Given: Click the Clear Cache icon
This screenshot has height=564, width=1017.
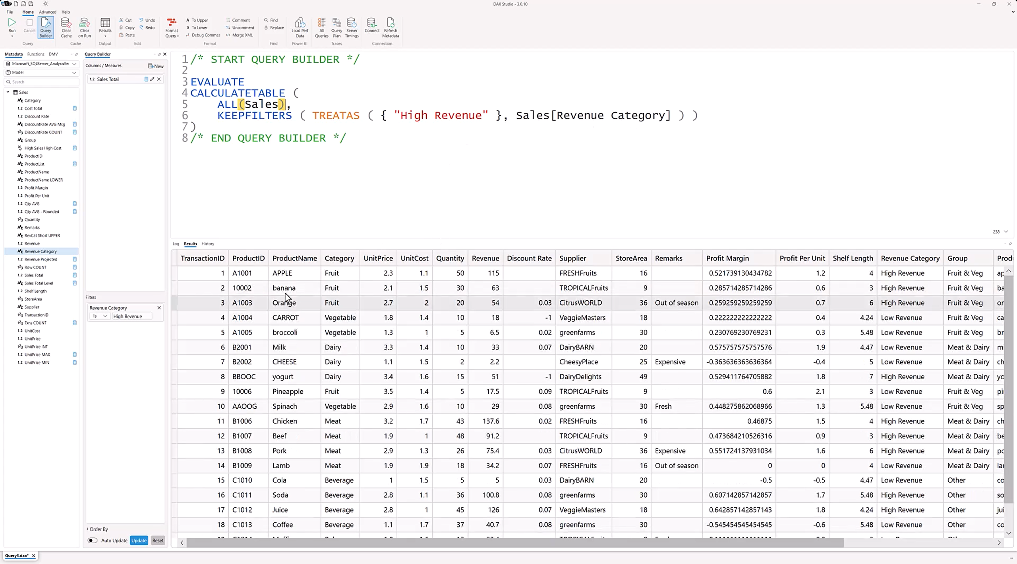Looking at the screenshot, I should point(66,27).
